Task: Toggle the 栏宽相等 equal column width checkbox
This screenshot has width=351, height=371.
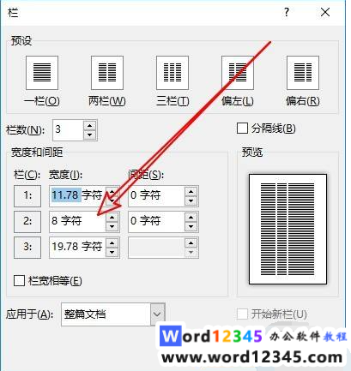Action: click(x=19, y=280)
